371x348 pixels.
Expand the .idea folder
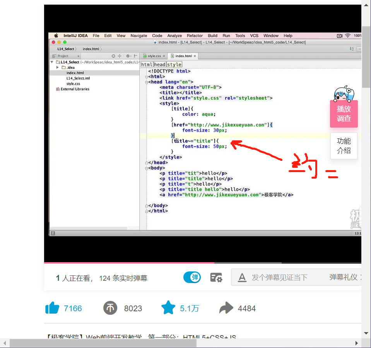click(57, 67)
